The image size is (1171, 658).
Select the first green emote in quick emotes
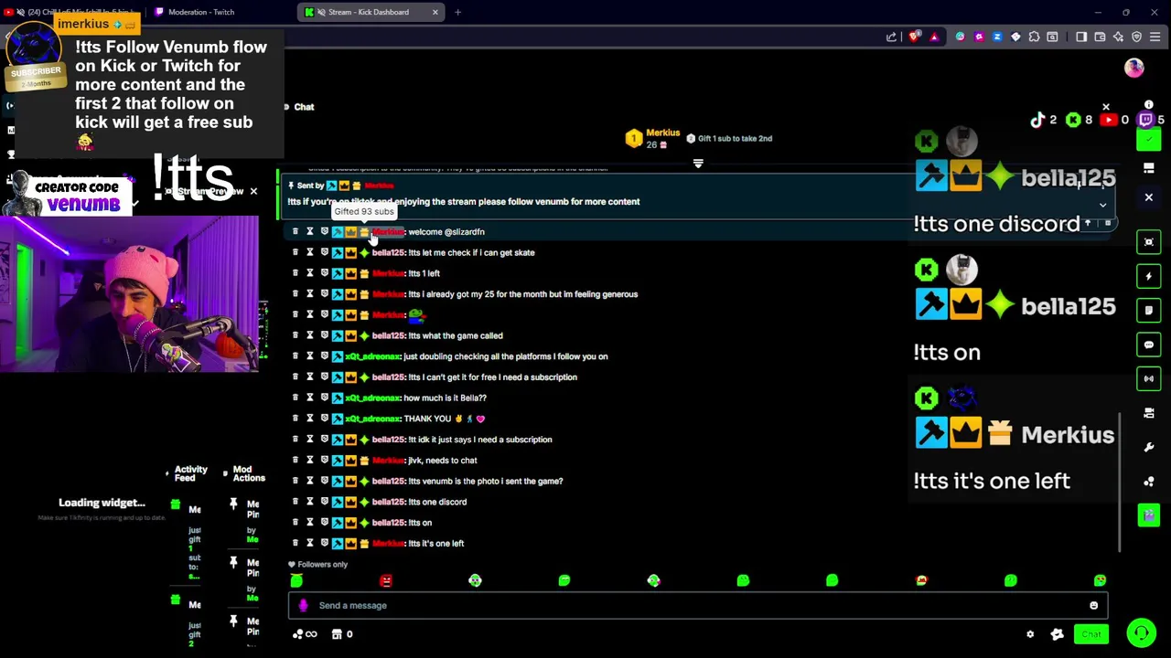pyautogui.click(x=296, y=580)
